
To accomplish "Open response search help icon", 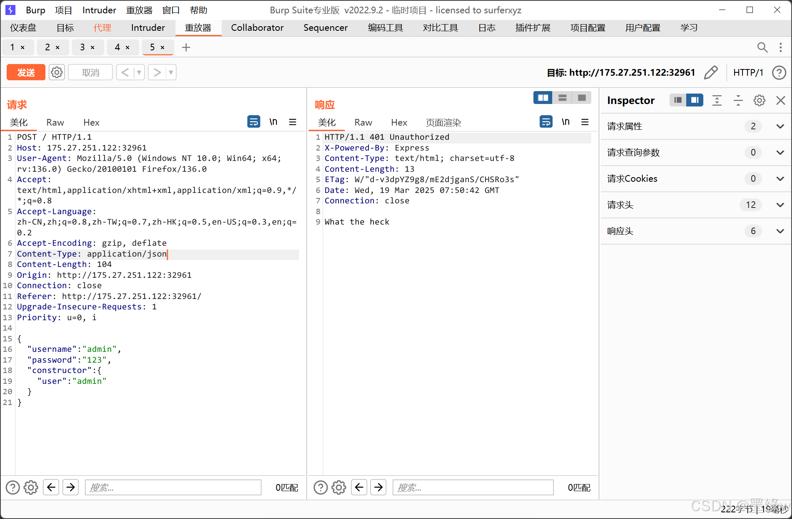I will click(x=321, y=487).
